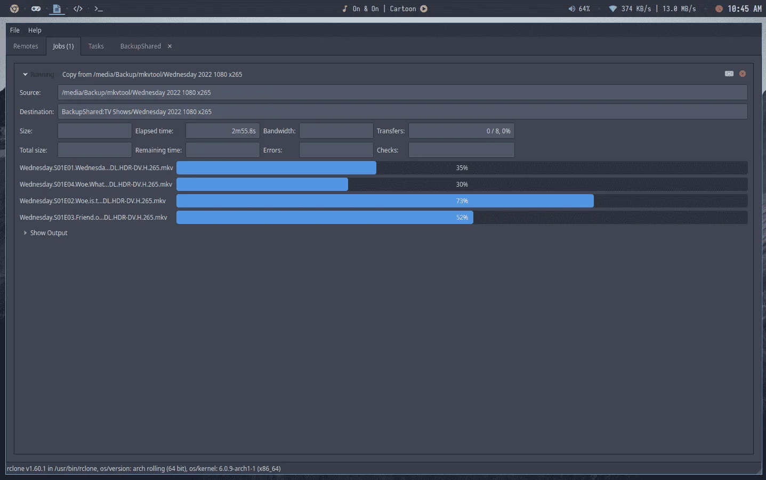Click the job title Copy from /media/Backup/mkvtool

[x=152, y=75]
